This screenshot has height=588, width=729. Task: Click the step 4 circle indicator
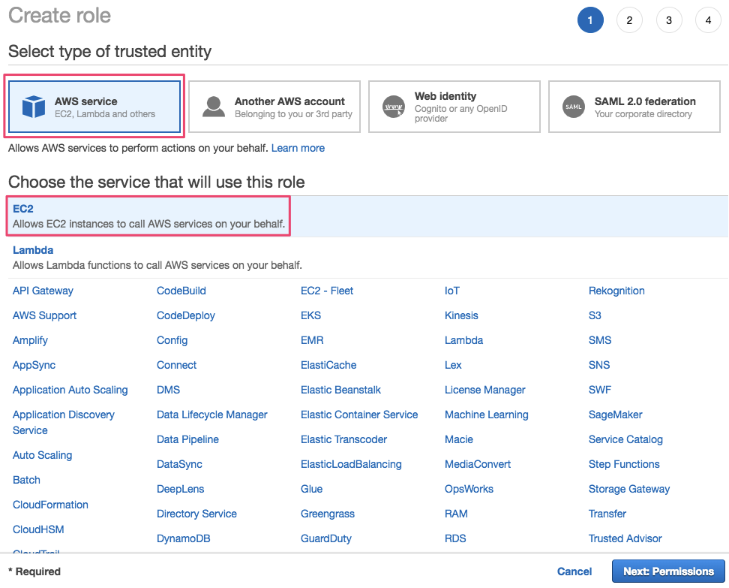[708, 20]
